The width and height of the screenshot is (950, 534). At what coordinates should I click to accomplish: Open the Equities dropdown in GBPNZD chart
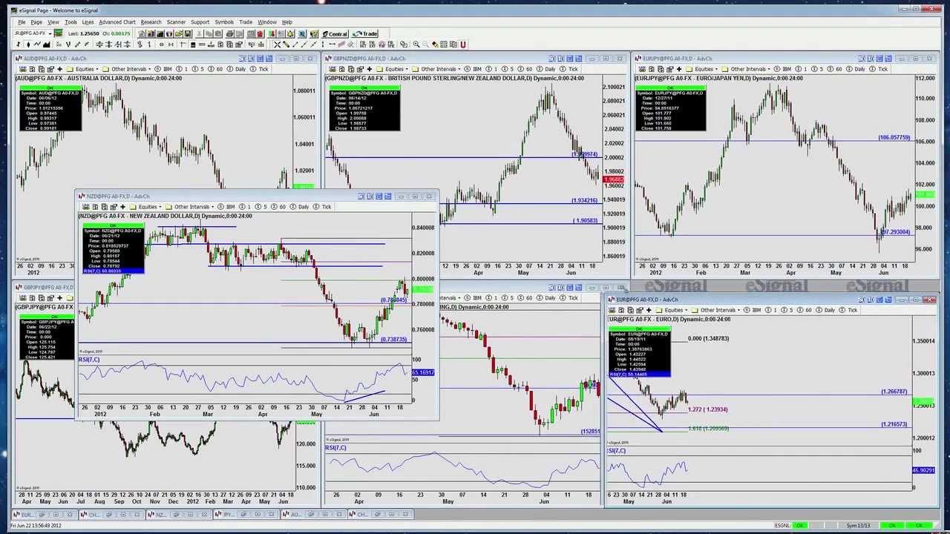click(x=394, y=69)
